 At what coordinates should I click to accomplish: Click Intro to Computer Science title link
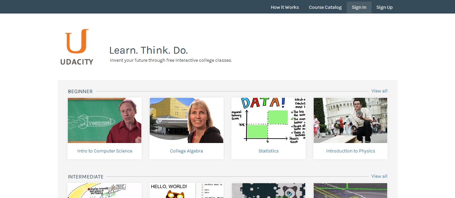pyautogui.click(x=105, y=151)
